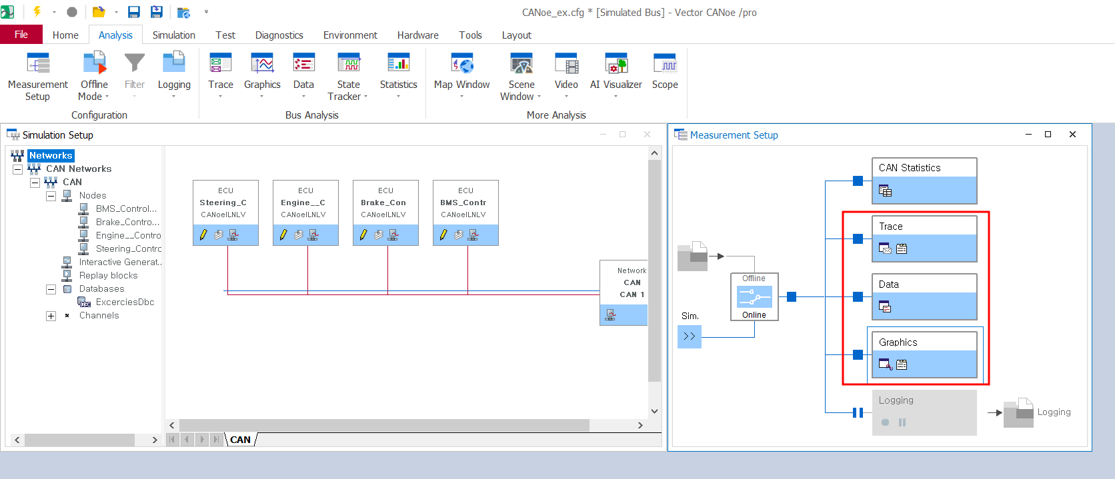Click the pencil icon on Steering_C ECU
This screenshot has width=1115, height=479.
pos(203,235)
